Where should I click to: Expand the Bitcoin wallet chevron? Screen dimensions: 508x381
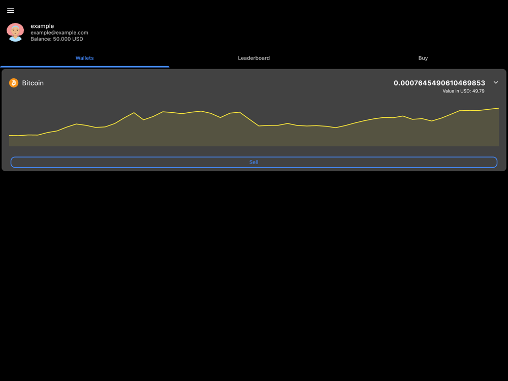click(x=496, y=83)
